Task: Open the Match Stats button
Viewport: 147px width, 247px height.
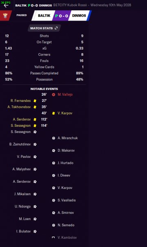Action: [x=44, y=28]
